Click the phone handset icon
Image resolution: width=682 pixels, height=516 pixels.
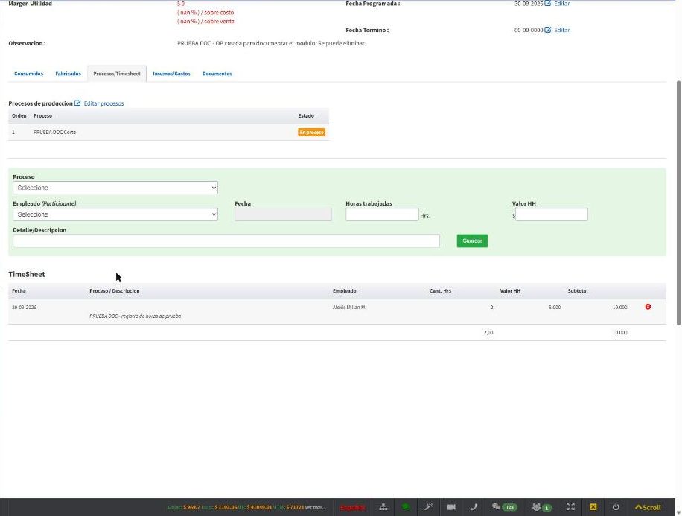[x=474, y=507]
